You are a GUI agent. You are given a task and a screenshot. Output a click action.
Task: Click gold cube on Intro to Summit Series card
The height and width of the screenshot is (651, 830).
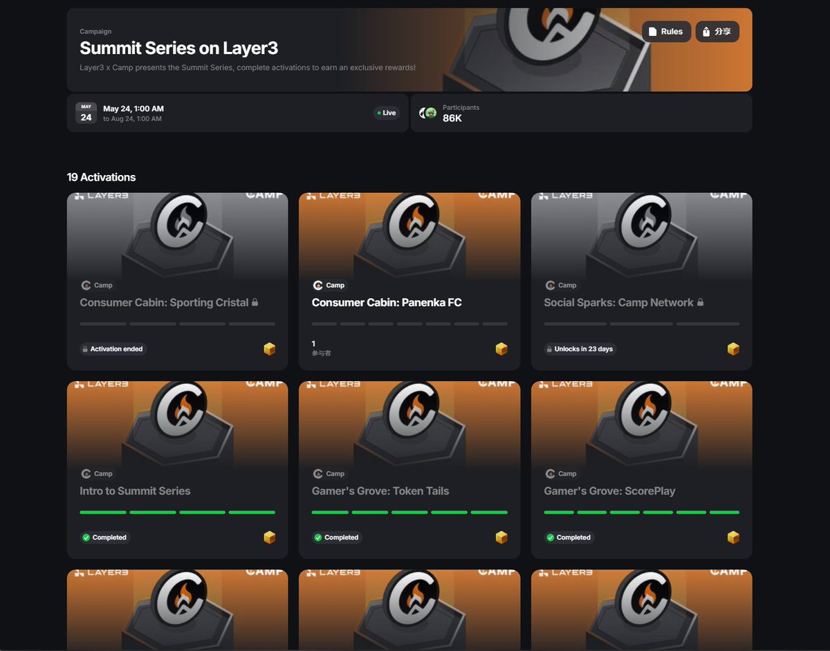pos(270,538)
